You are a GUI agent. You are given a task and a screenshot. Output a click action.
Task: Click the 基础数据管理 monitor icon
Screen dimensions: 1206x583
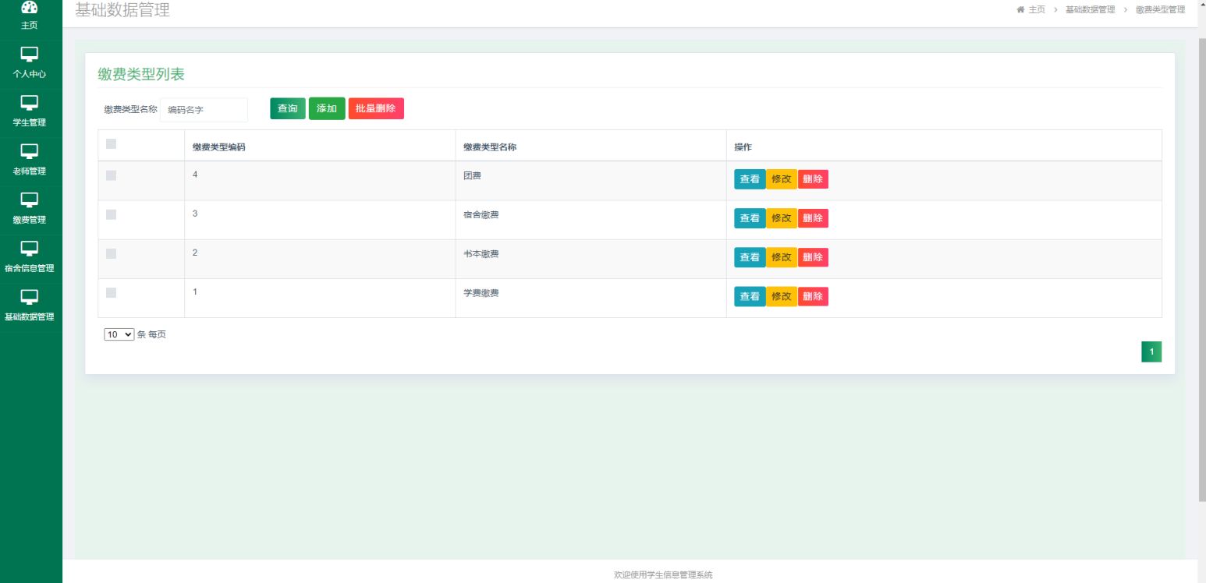[30, 297]
